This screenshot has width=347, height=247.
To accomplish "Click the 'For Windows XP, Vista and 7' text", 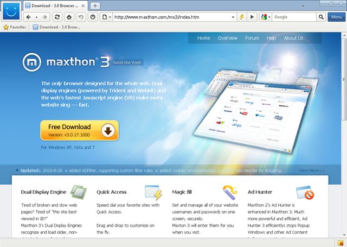I will click(x=68, y=147).
